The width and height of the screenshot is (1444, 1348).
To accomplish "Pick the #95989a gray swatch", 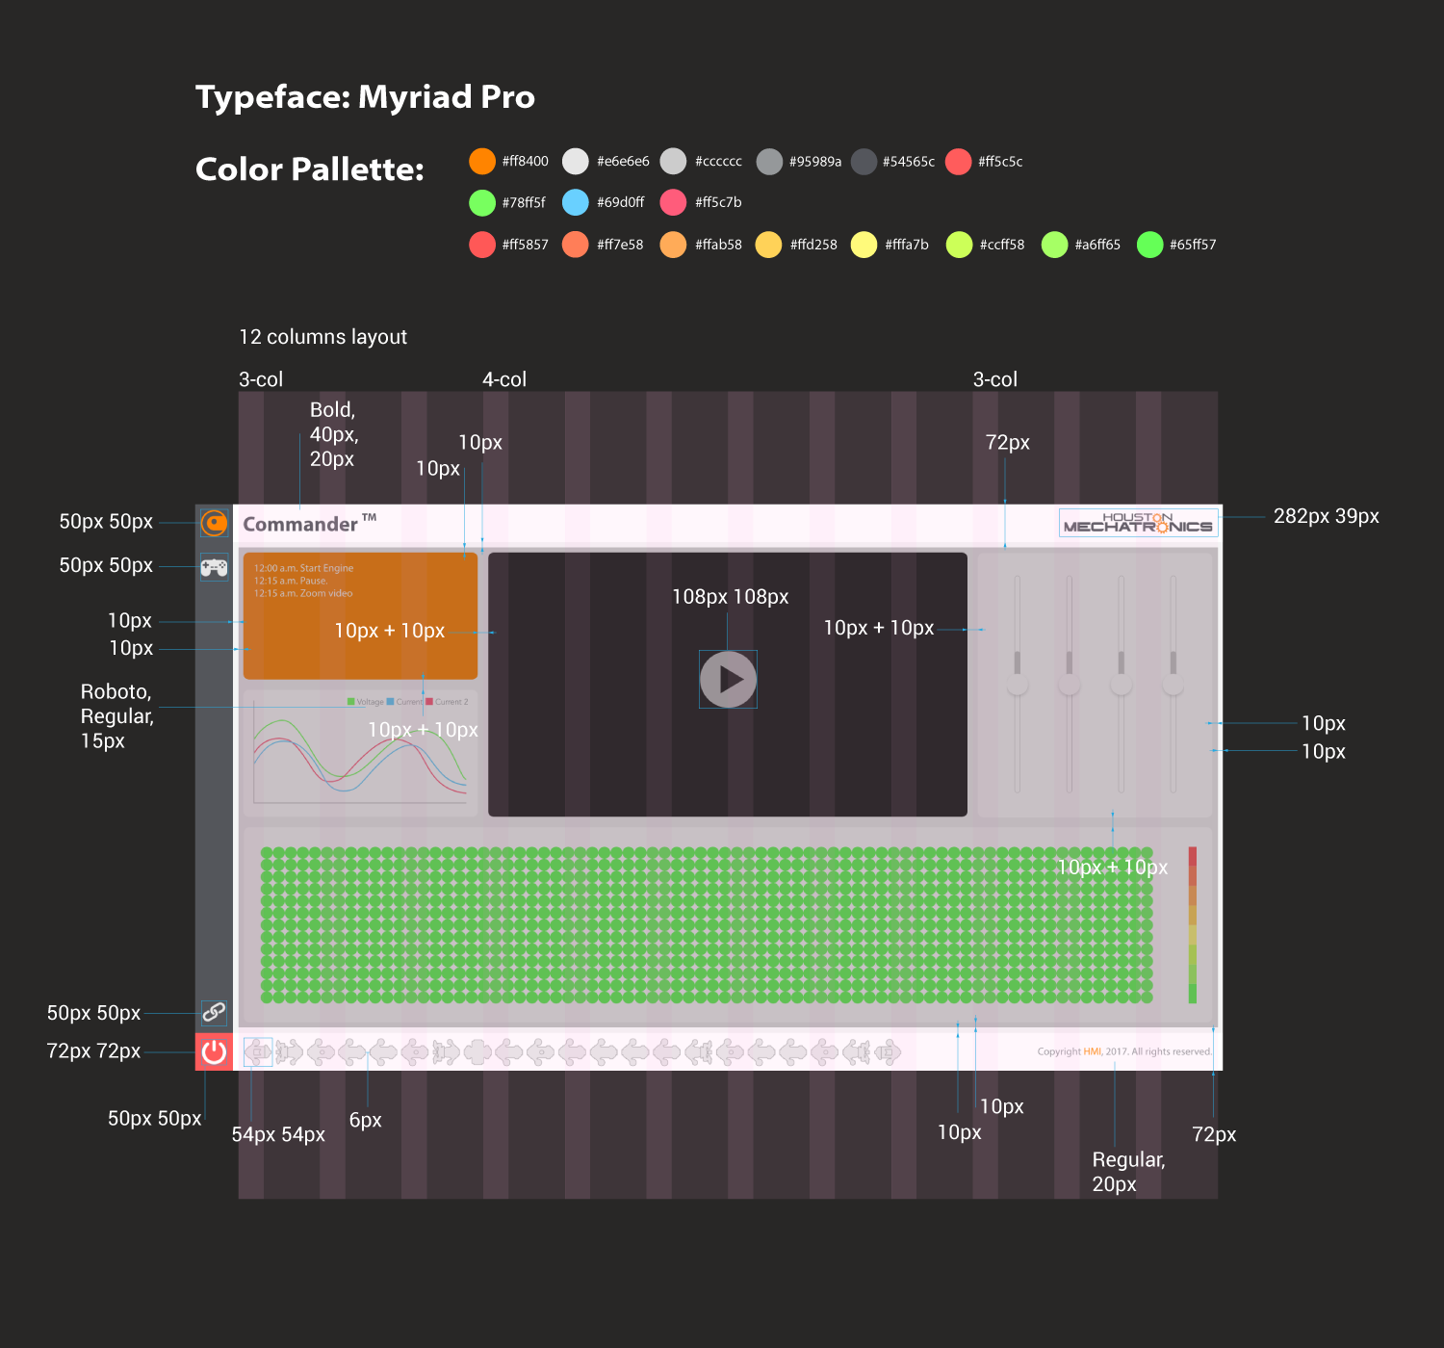I will click(x=769, y=162).
